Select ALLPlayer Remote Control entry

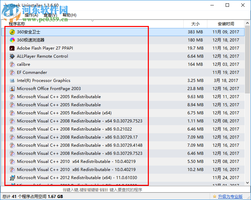click(x=42, y=56)
